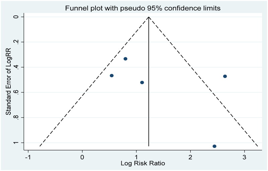Screen dimensions: 268x171
Task: Select the data point nearest the vertical center line
Action: click(x=142, y=82)
